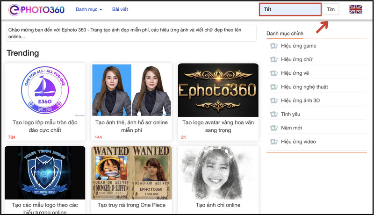This screenshot has height=215, width=374.
Task: Click the Ephoto360 logo
Action: pos(36,9)
